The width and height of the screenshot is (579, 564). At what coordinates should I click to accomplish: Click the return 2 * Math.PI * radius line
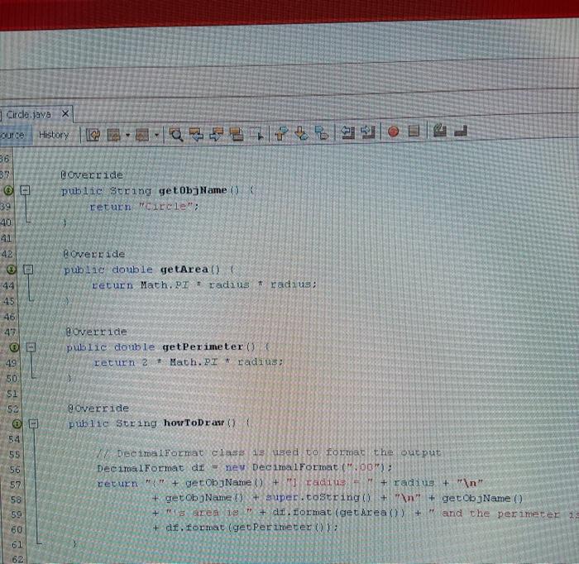tap(189, 362)
